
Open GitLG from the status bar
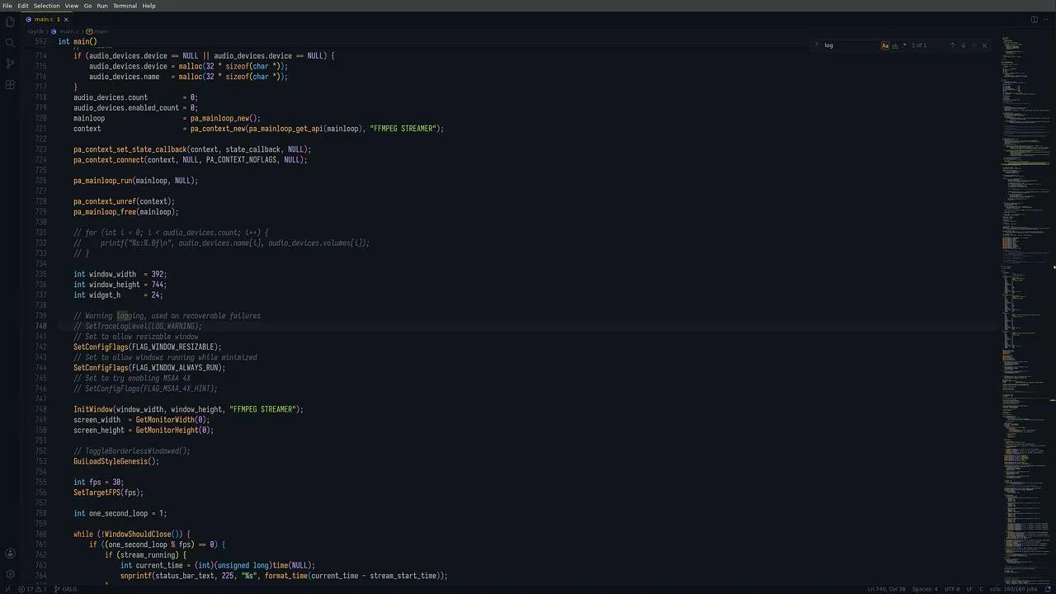point(66,589)
